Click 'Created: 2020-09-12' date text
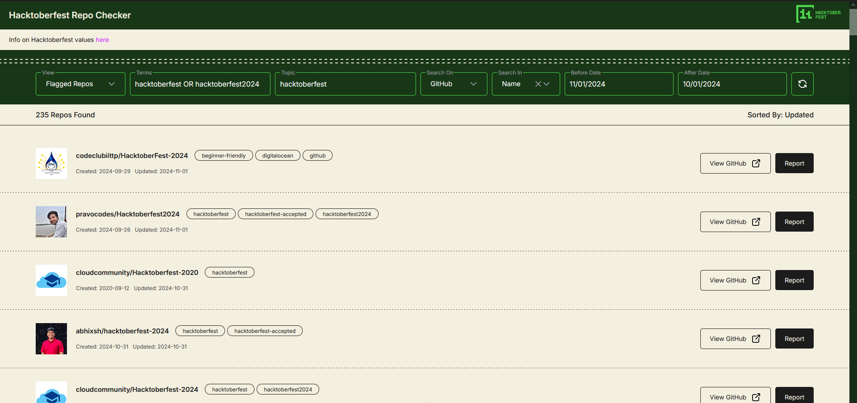The height and width of the screenshot is (403, 857). click(x=103, y=288)
